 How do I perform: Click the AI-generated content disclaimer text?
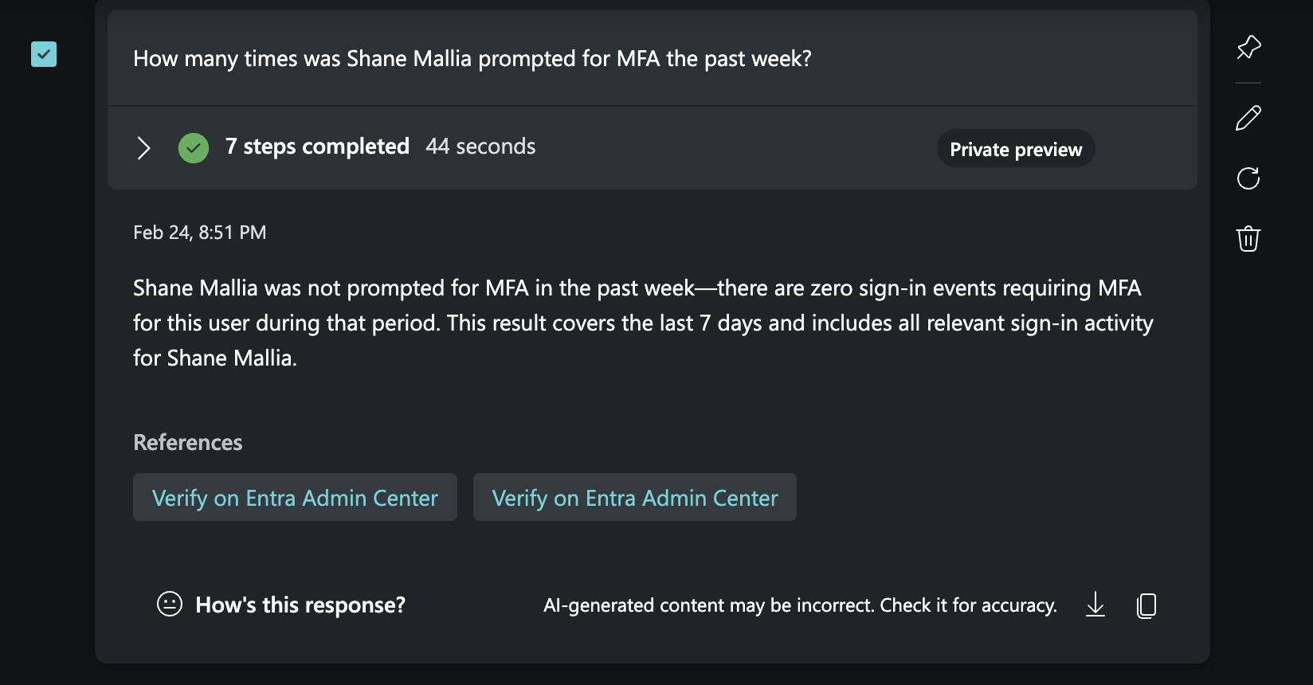tap(800, 605)
